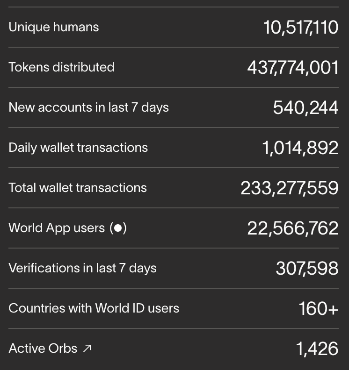
Task: Click the new accounts count 540,244
Action: pyautogui.click(x=305, y=107)
